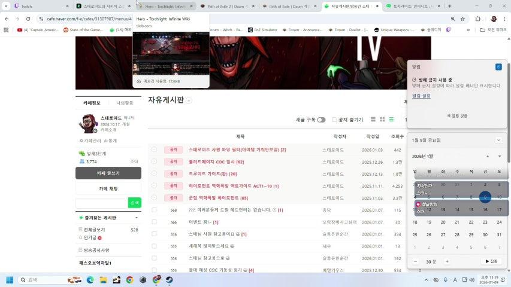Expand the 2026년 1월 month picker
Image resolution: width=511 pixels, height=287 pixels.
tap(422, 157)
